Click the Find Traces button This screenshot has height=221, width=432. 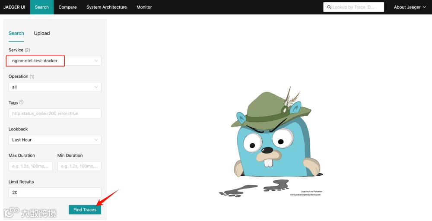point(85,210)
